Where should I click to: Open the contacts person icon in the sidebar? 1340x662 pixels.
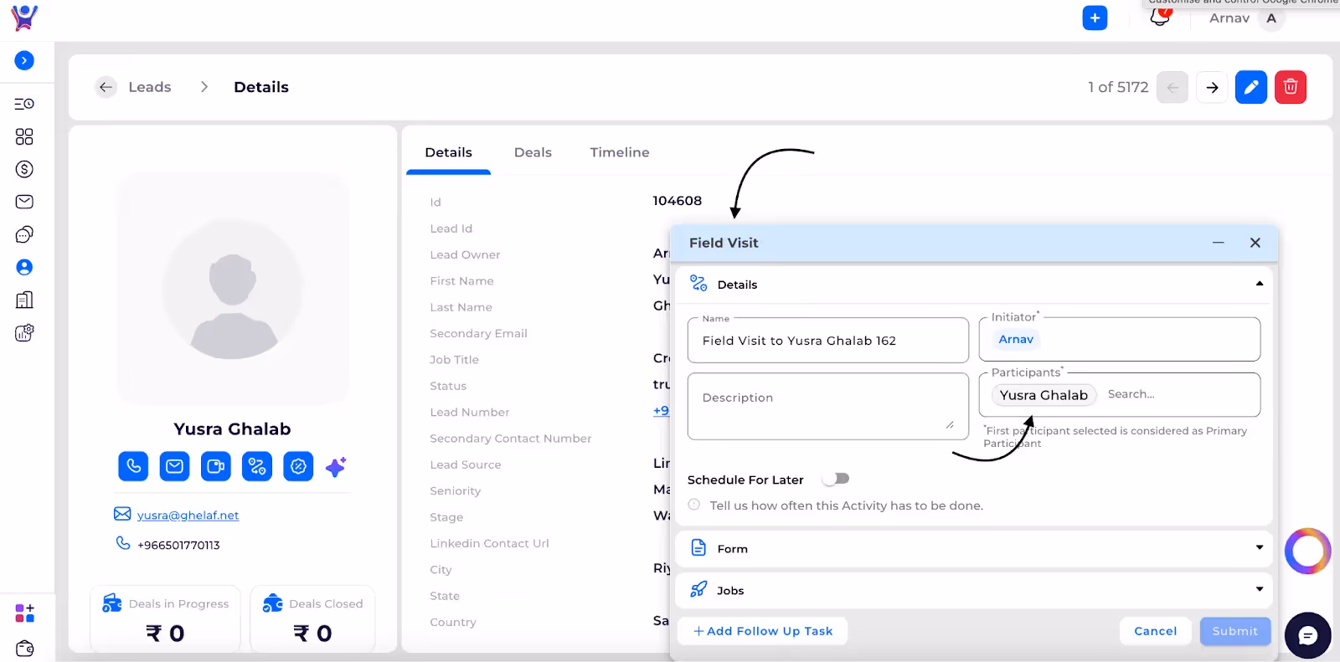(24, 267)
